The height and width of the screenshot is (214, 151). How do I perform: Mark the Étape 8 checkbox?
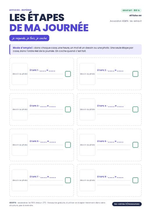coord(135,180)
